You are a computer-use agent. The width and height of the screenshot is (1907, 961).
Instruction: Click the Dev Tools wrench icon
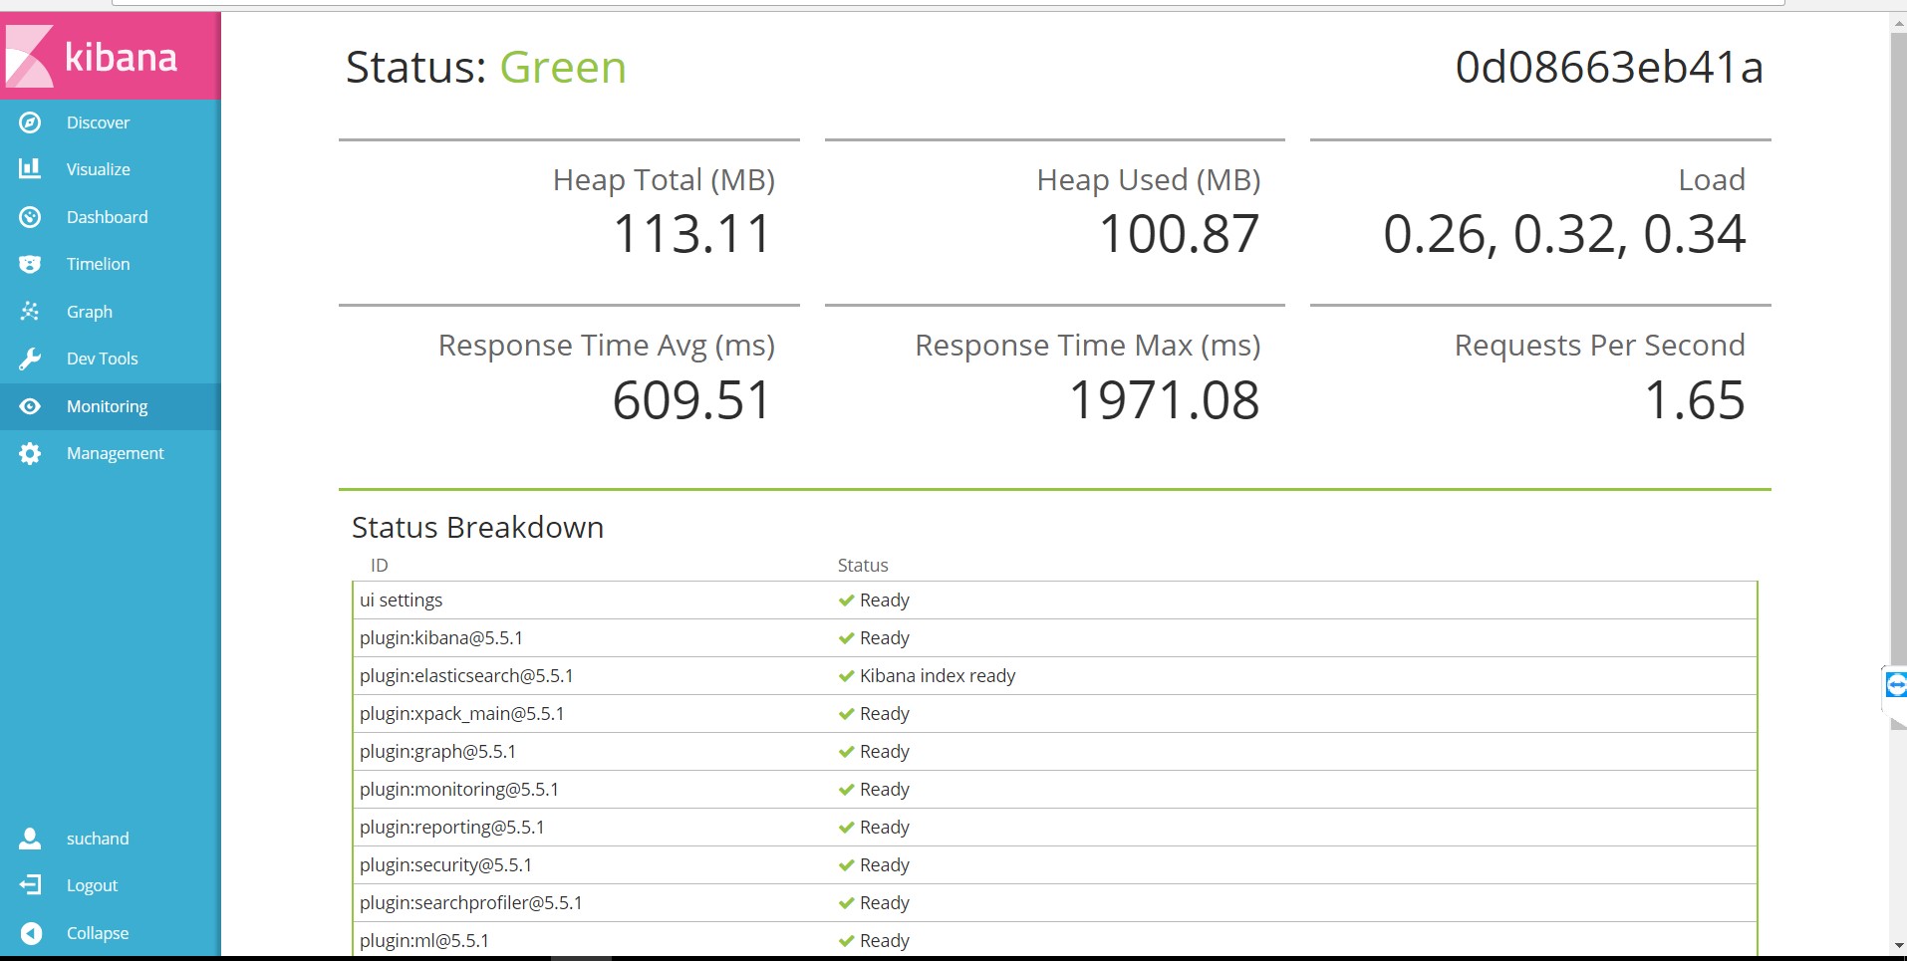pyautogui.click(x=30, y=359)
